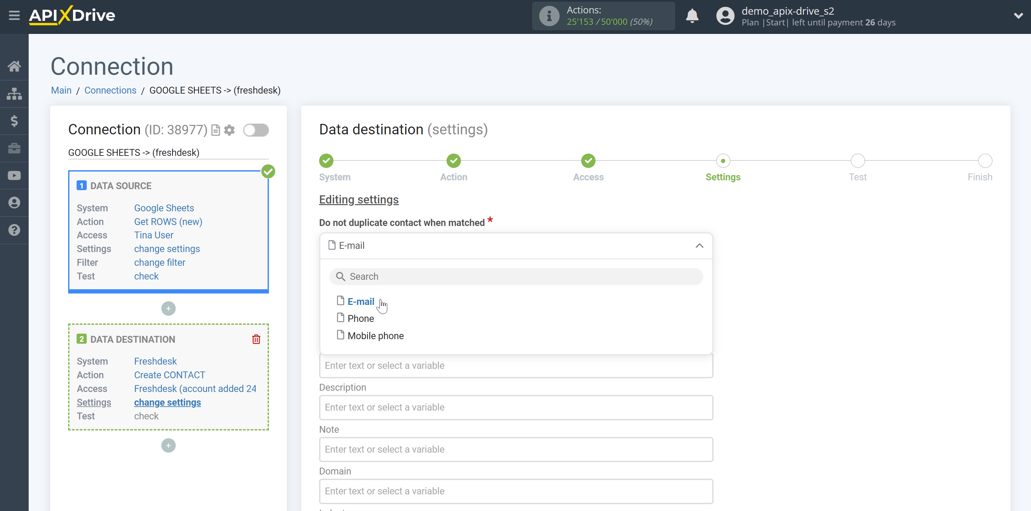Click change filter link
Image resolution: width=1031 pixels, height=511 pixels.
pos(160,262)
